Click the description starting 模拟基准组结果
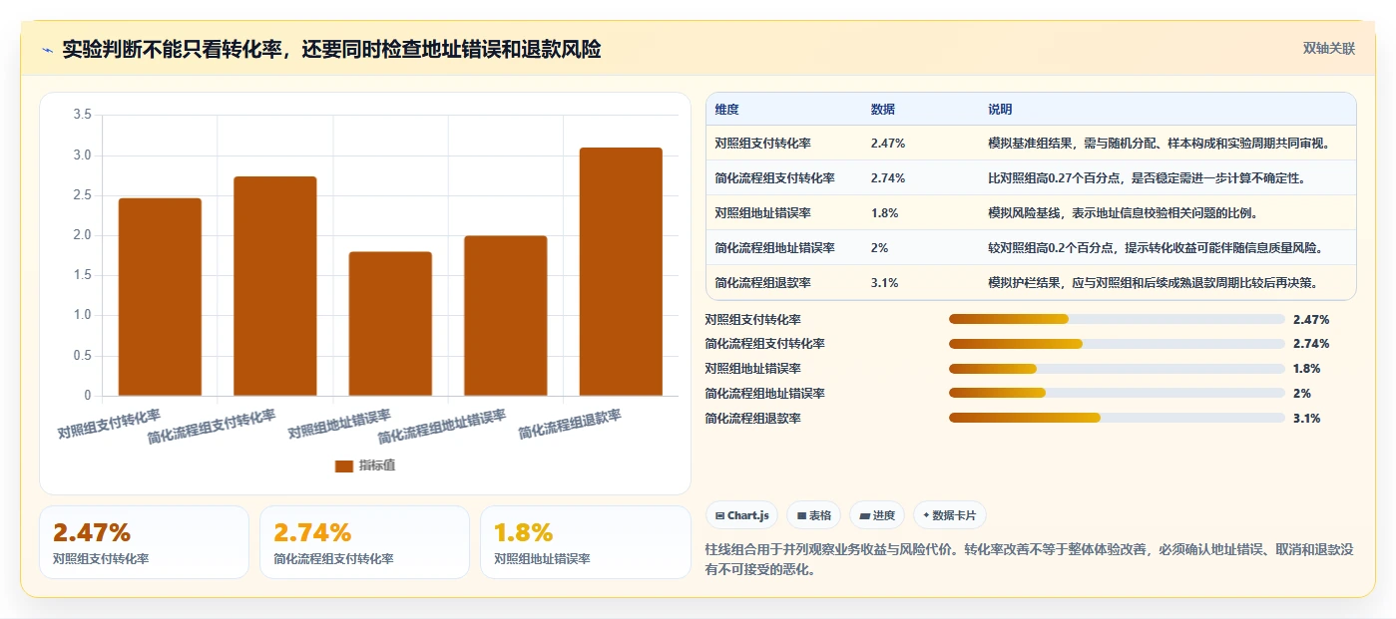Image resolution: width=1396 pixels, height=619 pixels. tap(1159, 144)
